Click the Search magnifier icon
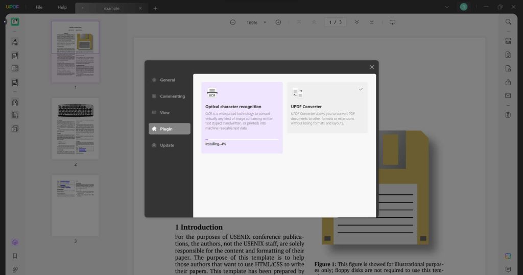The width and height of the screenshot is (523, 275). (508, 22)
